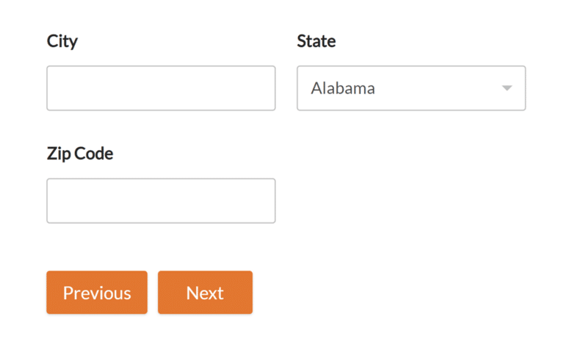Click the Zip Code field label
This screenshot has height=358, width=564.
[80, 154]
